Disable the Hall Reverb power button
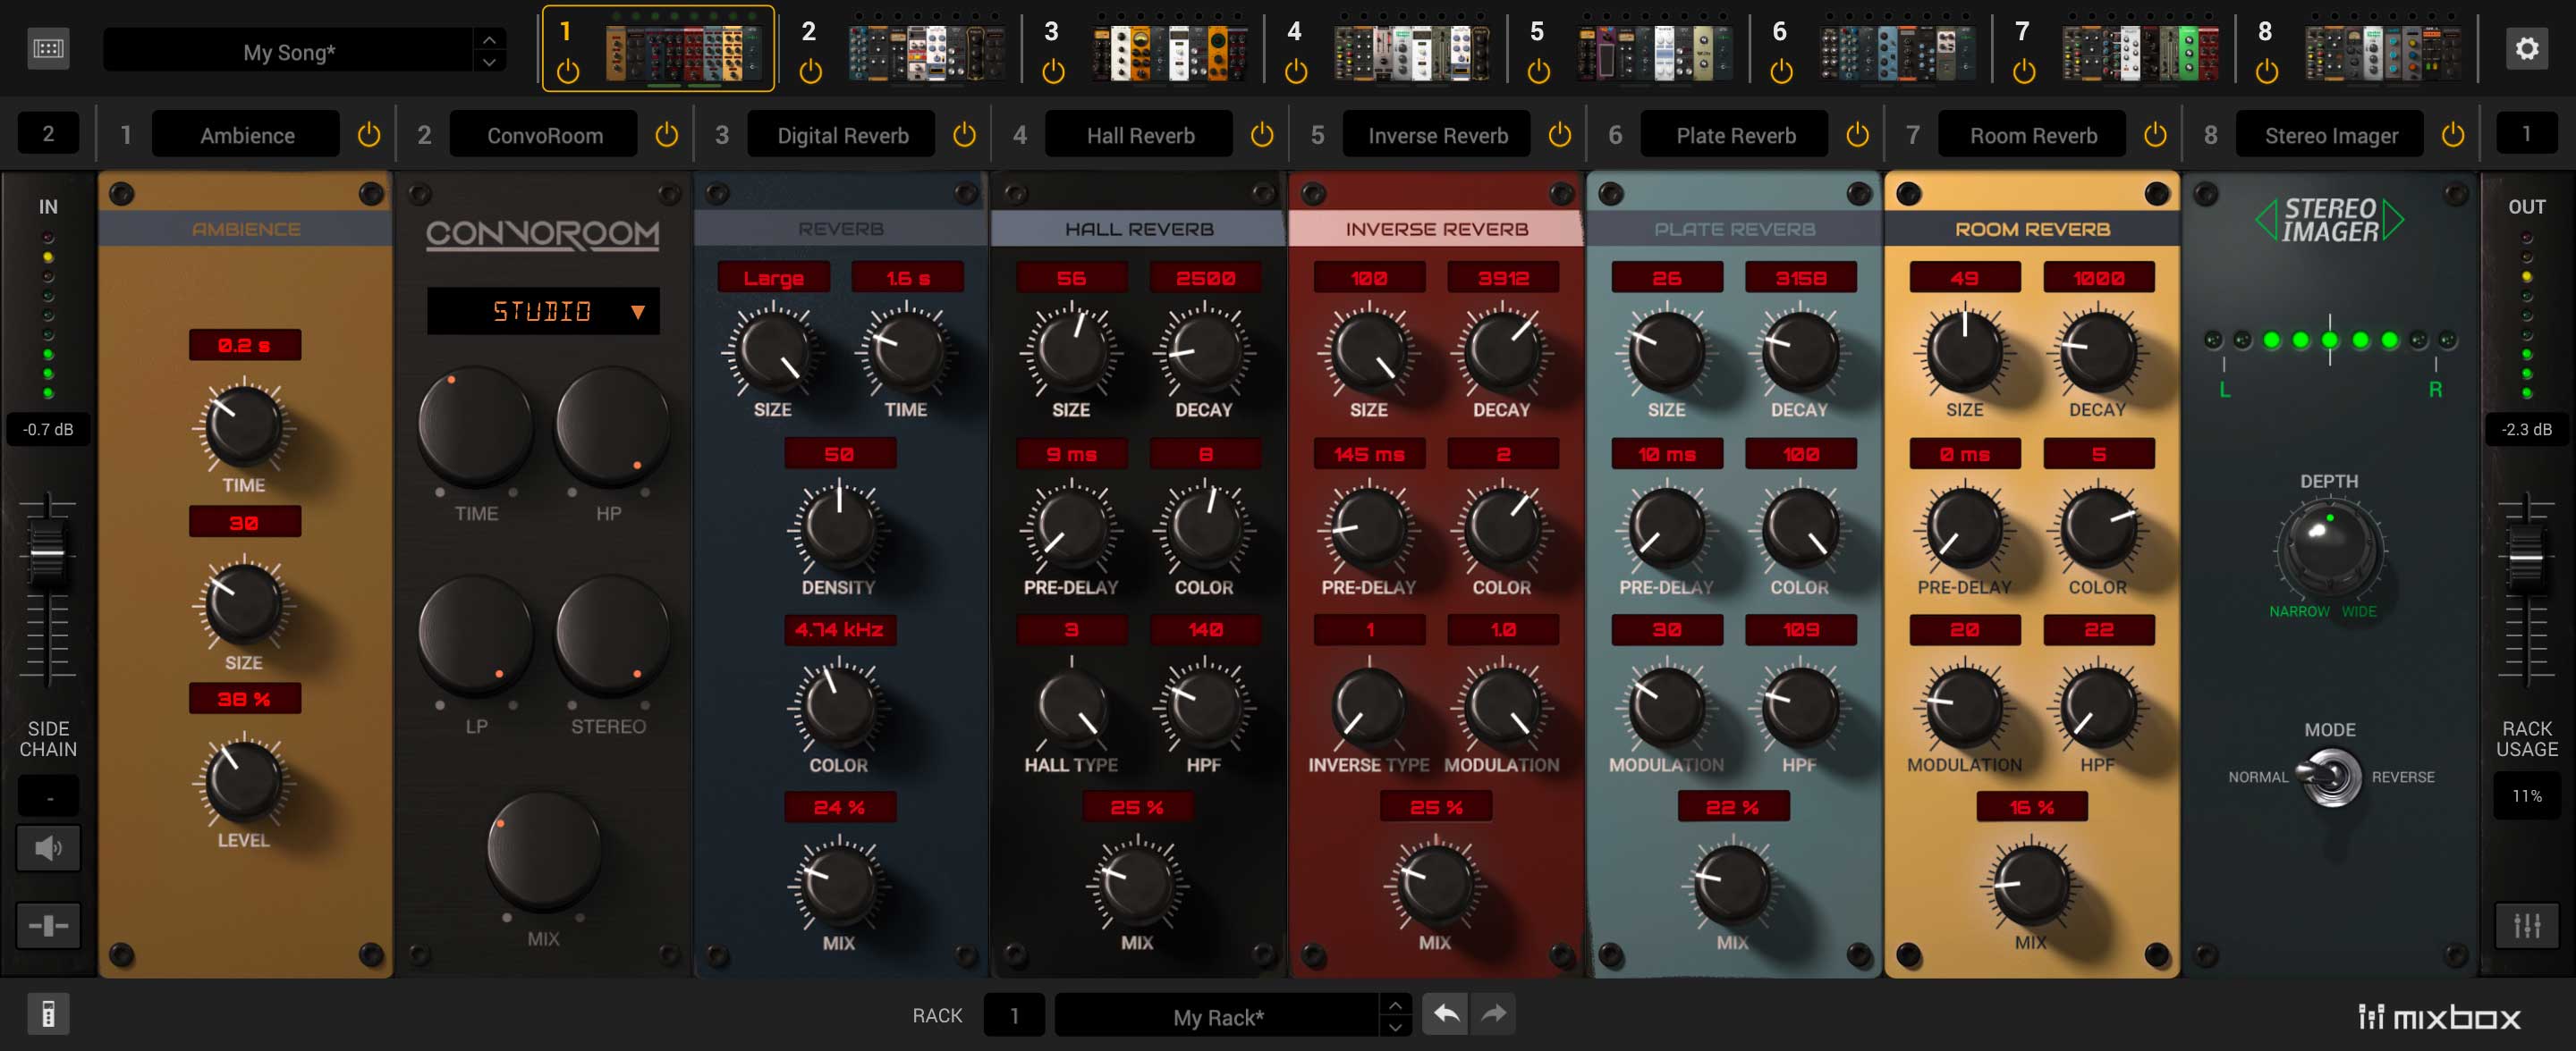The height and width of the screenshot is (1051, 2576). 1262,135
